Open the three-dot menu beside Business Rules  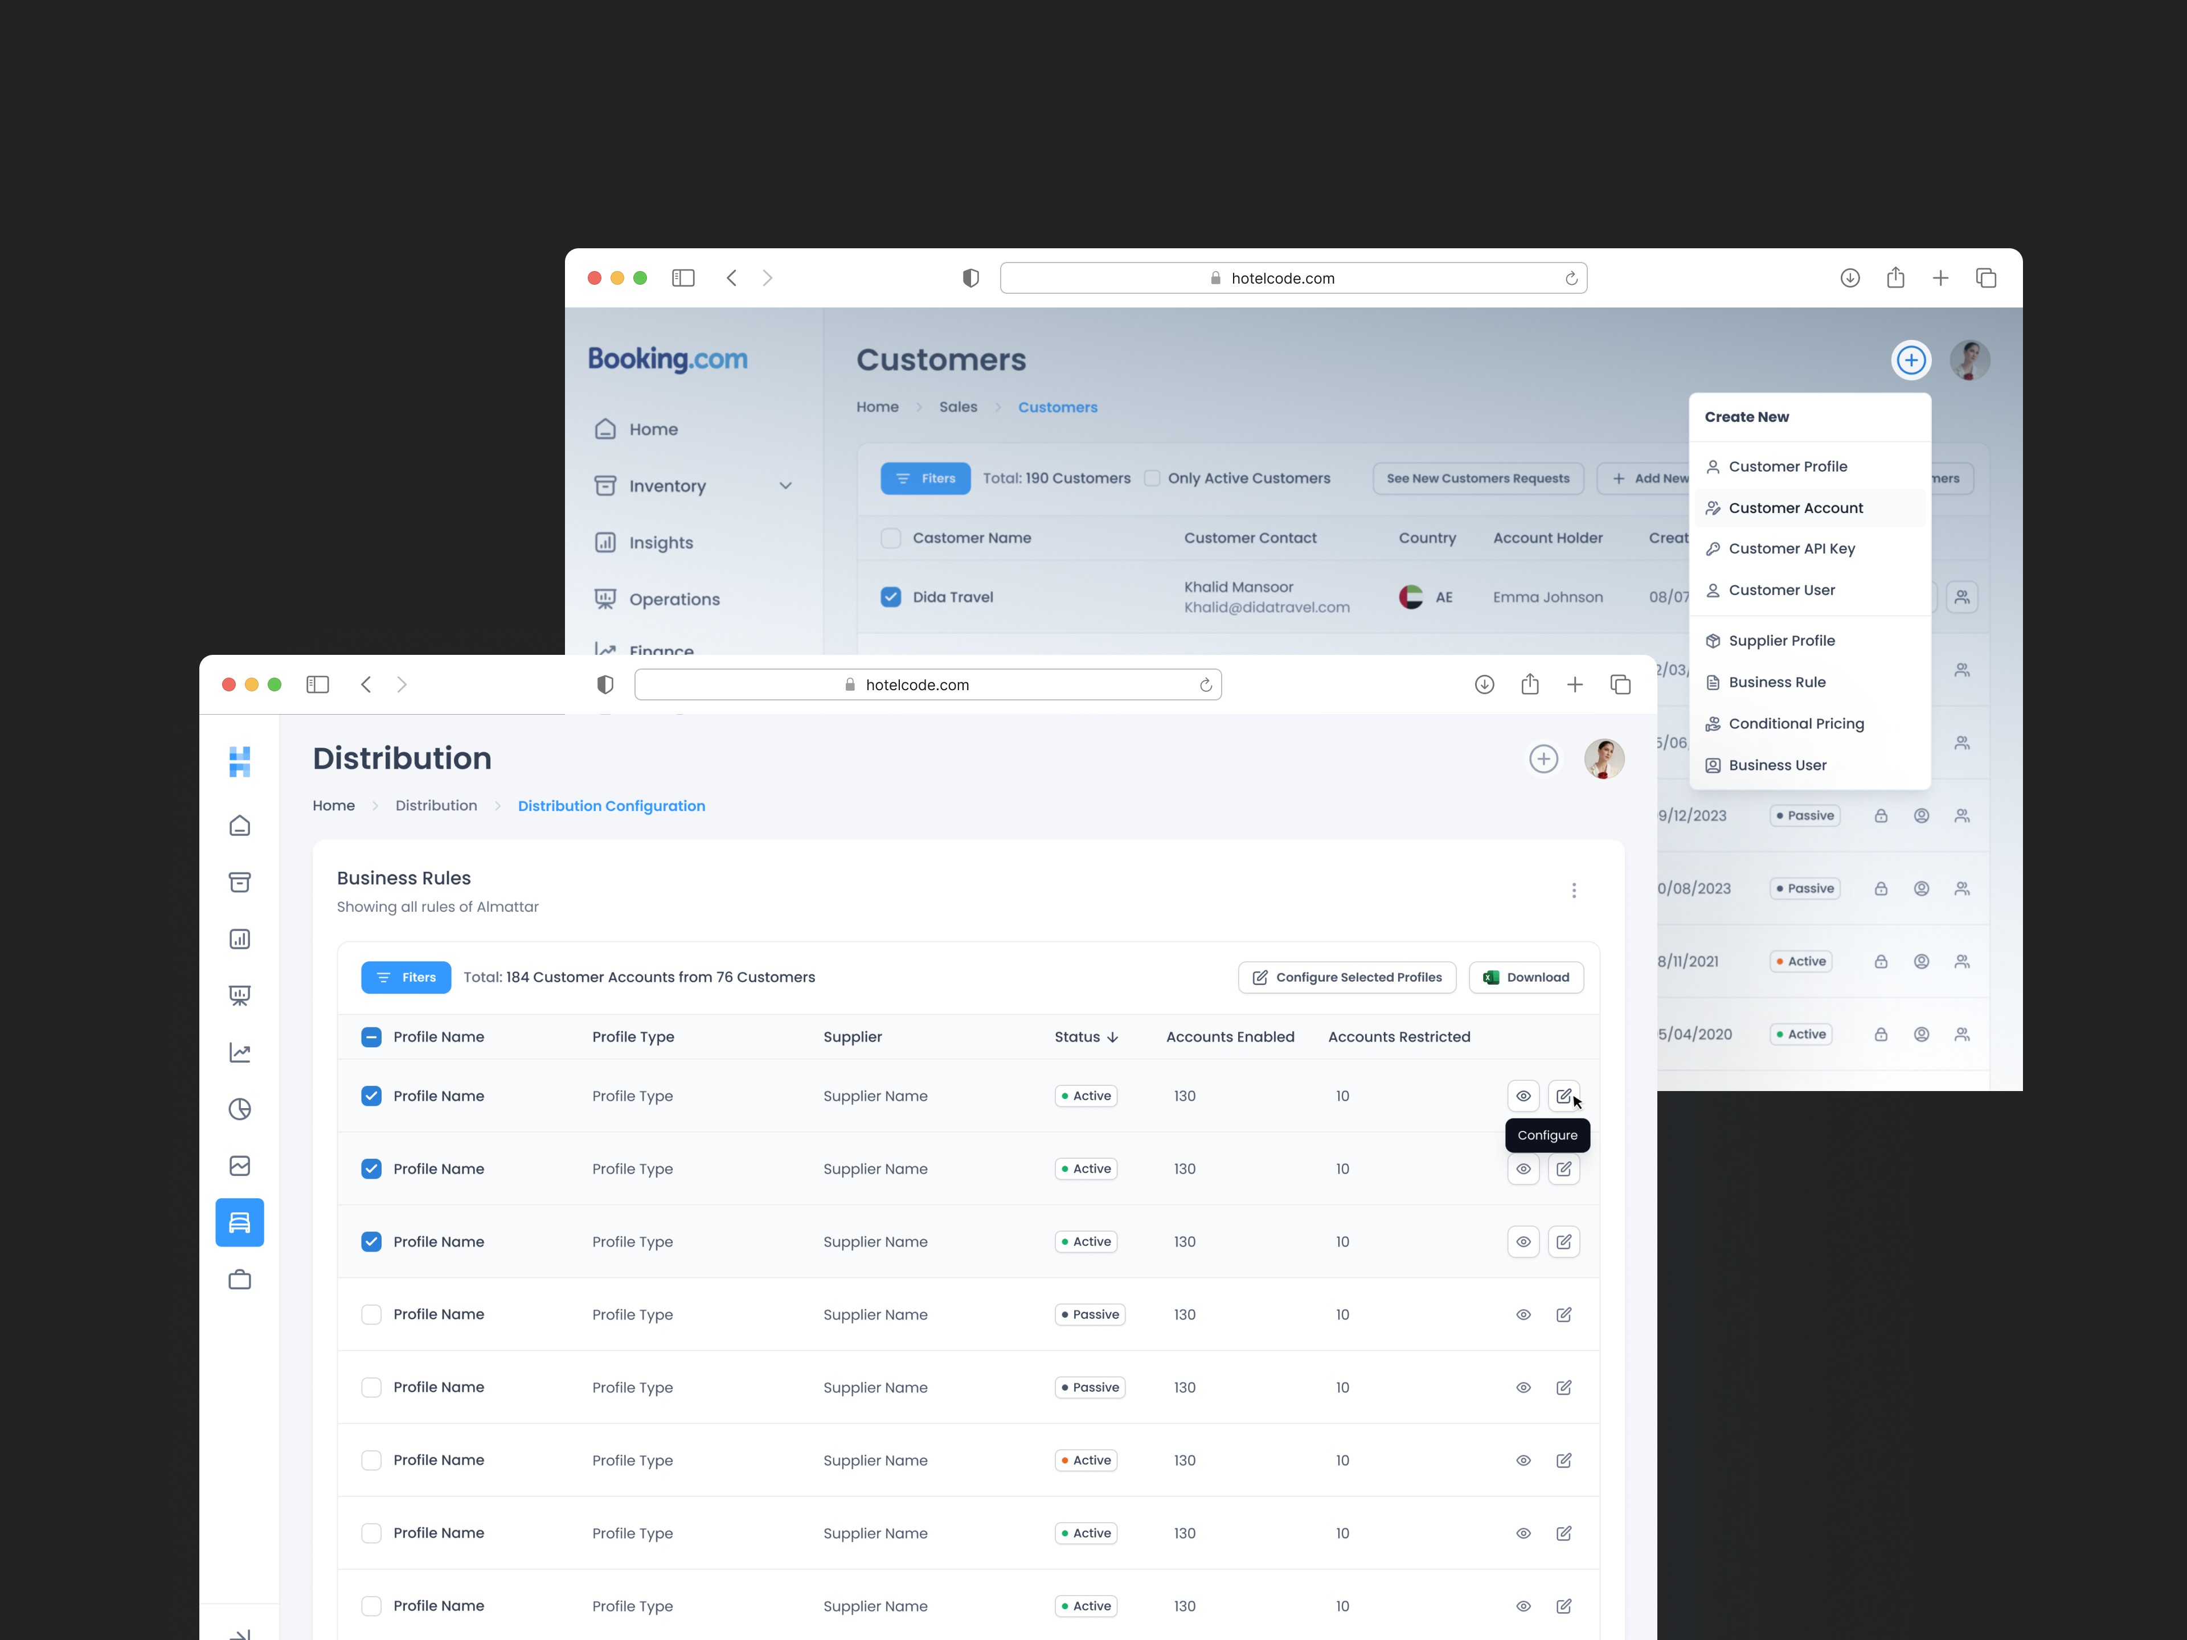click(1574, 889)
